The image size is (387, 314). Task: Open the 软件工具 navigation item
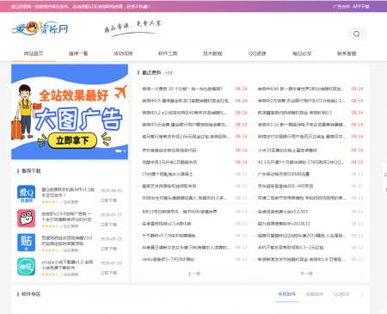click(168, 53)
